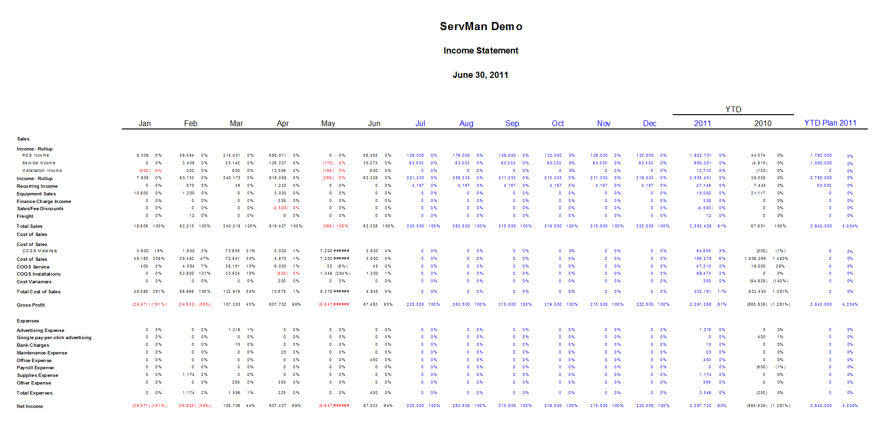The image size is (885, 438).
Task: Click the blue Aug column header
Action: [466, 123]
